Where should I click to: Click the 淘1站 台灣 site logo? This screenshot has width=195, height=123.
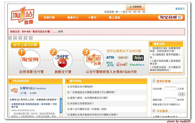click(23, 16)
